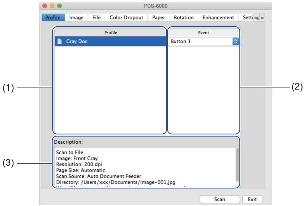Click the Event column header
Image resolution: width=304 pixels, height=206 pixels.
point(204,33)
